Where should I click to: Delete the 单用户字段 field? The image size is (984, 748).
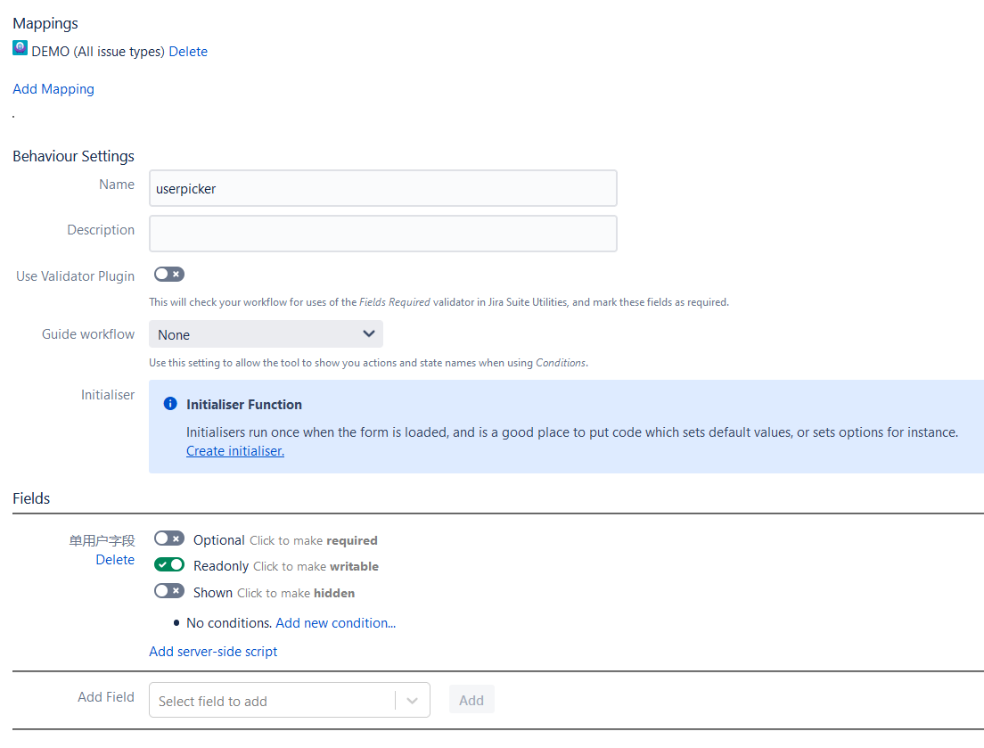point(115,560)
